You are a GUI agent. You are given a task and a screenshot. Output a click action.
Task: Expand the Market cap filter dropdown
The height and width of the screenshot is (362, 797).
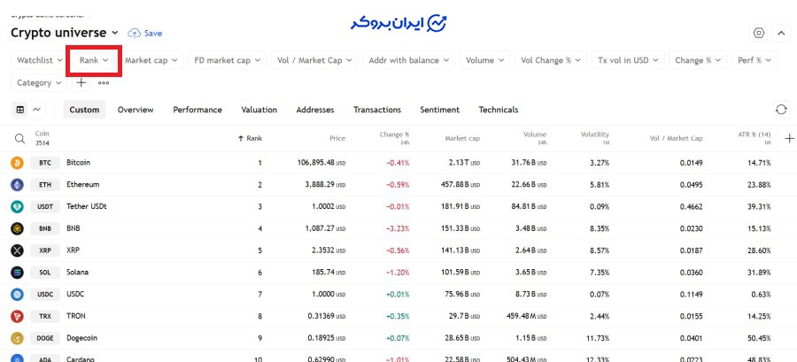pos(151,60)
